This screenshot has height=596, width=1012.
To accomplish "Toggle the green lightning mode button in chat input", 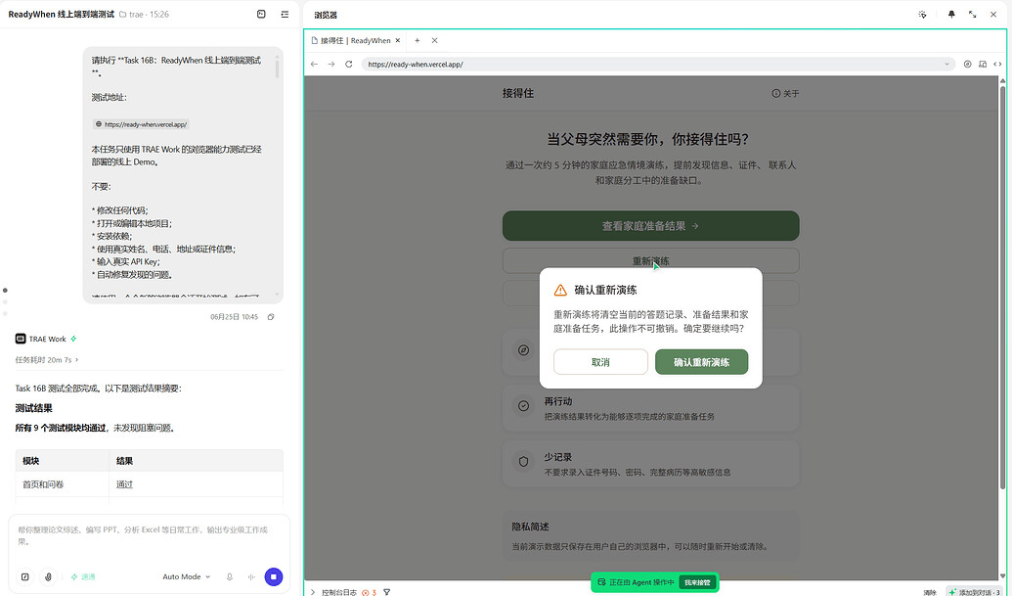I will tap(83, 576).
